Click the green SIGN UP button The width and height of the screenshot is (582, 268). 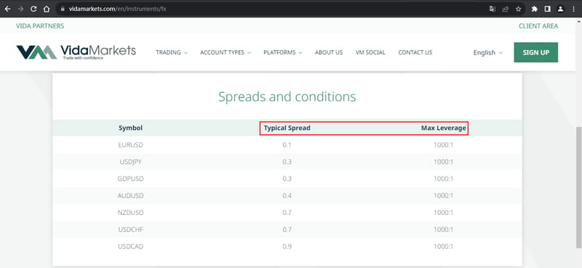[535, 52]
